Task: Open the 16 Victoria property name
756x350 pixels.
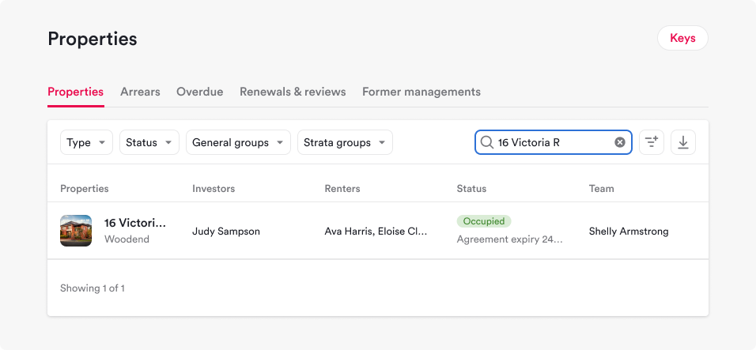Action: [135, 223]
